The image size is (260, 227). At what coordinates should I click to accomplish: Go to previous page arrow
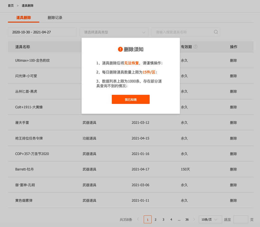point(138,219)
